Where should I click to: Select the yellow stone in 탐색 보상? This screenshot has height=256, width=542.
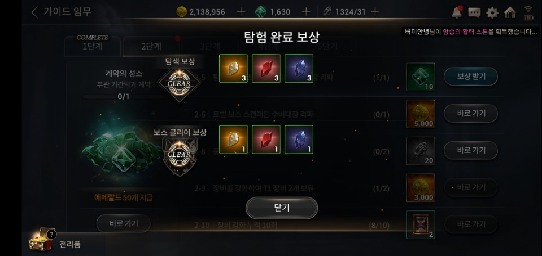233,68
